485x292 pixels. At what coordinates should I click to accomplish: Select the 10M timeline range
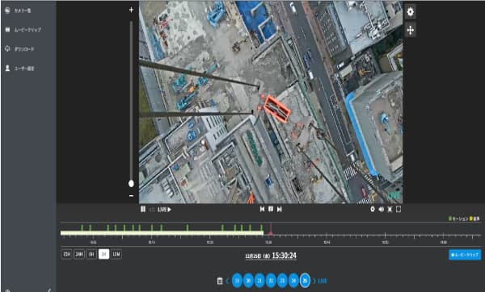click(x=116, y=254)
